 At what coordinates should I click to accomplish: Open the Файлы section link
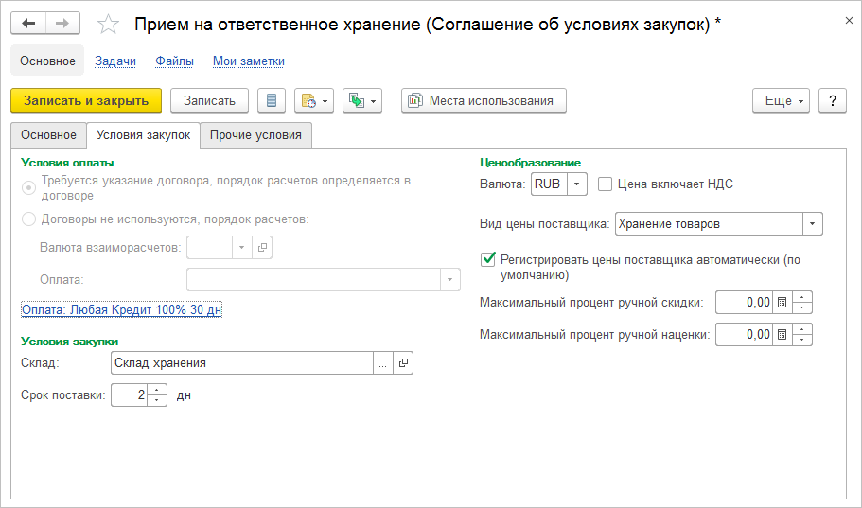(174, 61)
